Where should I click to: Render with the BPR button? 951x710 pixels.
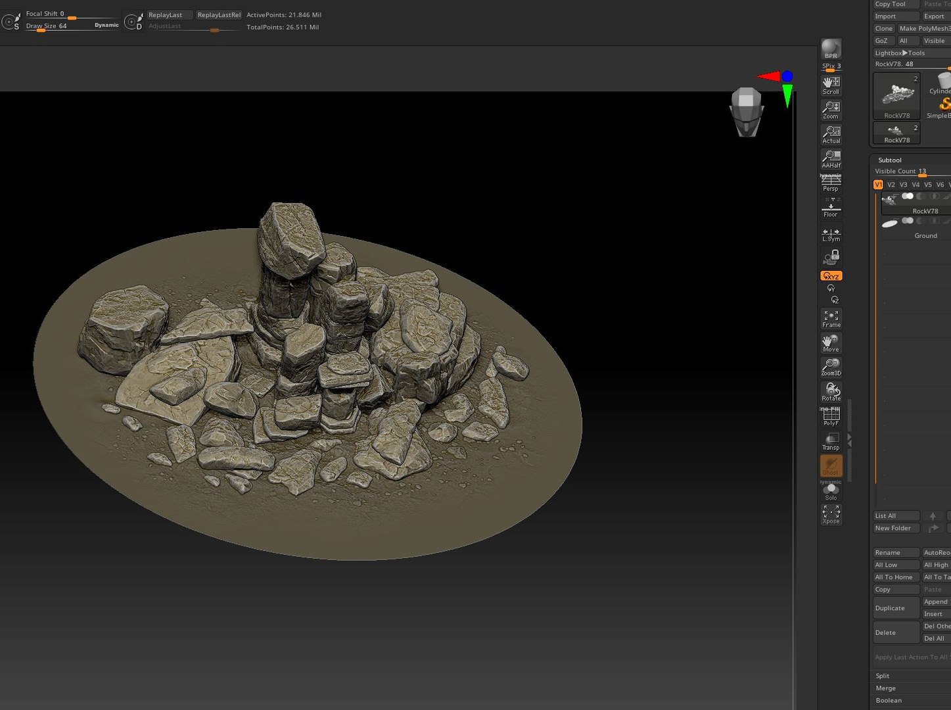coord(831,49)
